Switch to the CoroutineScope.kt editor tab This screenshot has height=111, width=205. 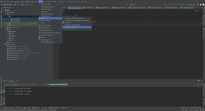[103, 8]
